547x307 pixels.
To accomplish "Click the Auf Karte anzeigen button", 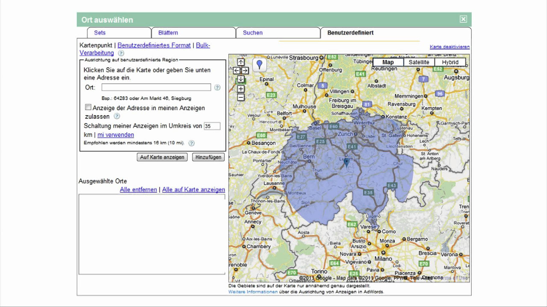I will [x=162, y=157].
